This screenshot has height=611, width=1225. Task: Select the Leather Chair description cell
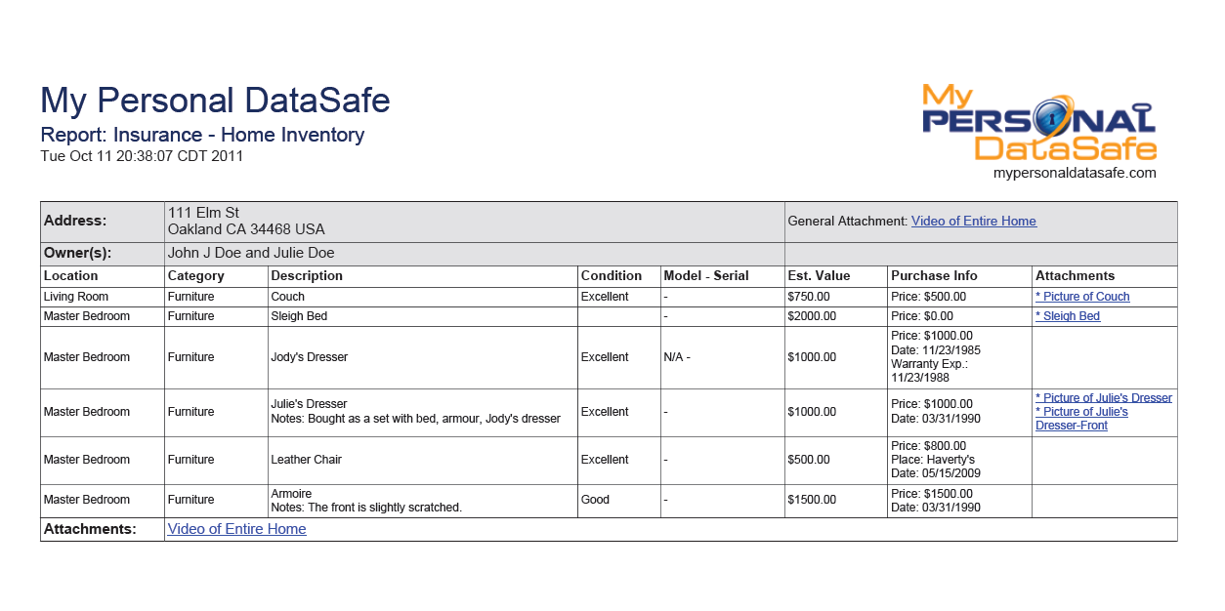tap(307, 460)
